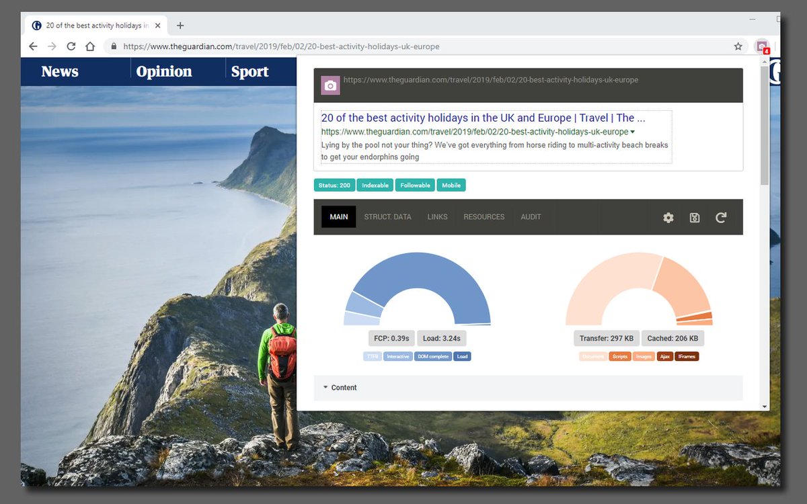This screenshot has width=807, height=504.
Task: Open the AUDIT tab
Action: (531, 217)
